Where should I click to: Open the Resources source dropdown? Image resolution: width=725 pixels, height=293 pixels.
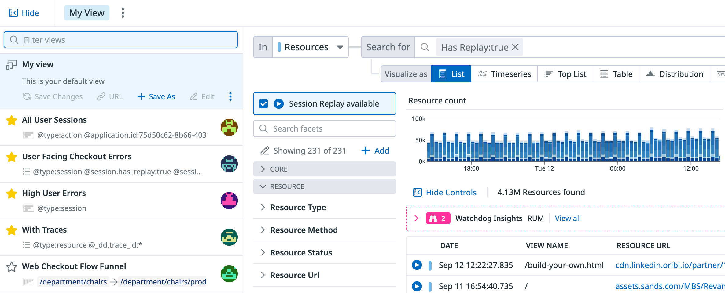340,47
